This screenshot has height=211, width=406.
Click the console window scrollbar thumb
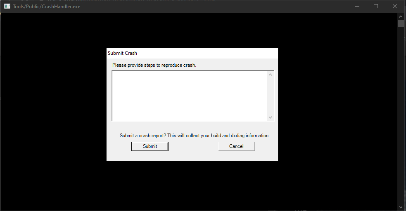[x=401, y=23]
